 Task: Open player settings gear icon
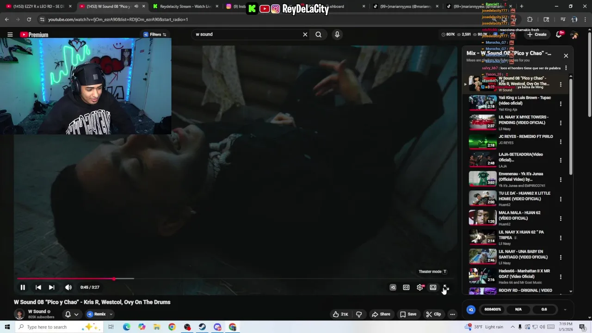tap(420, 287)
